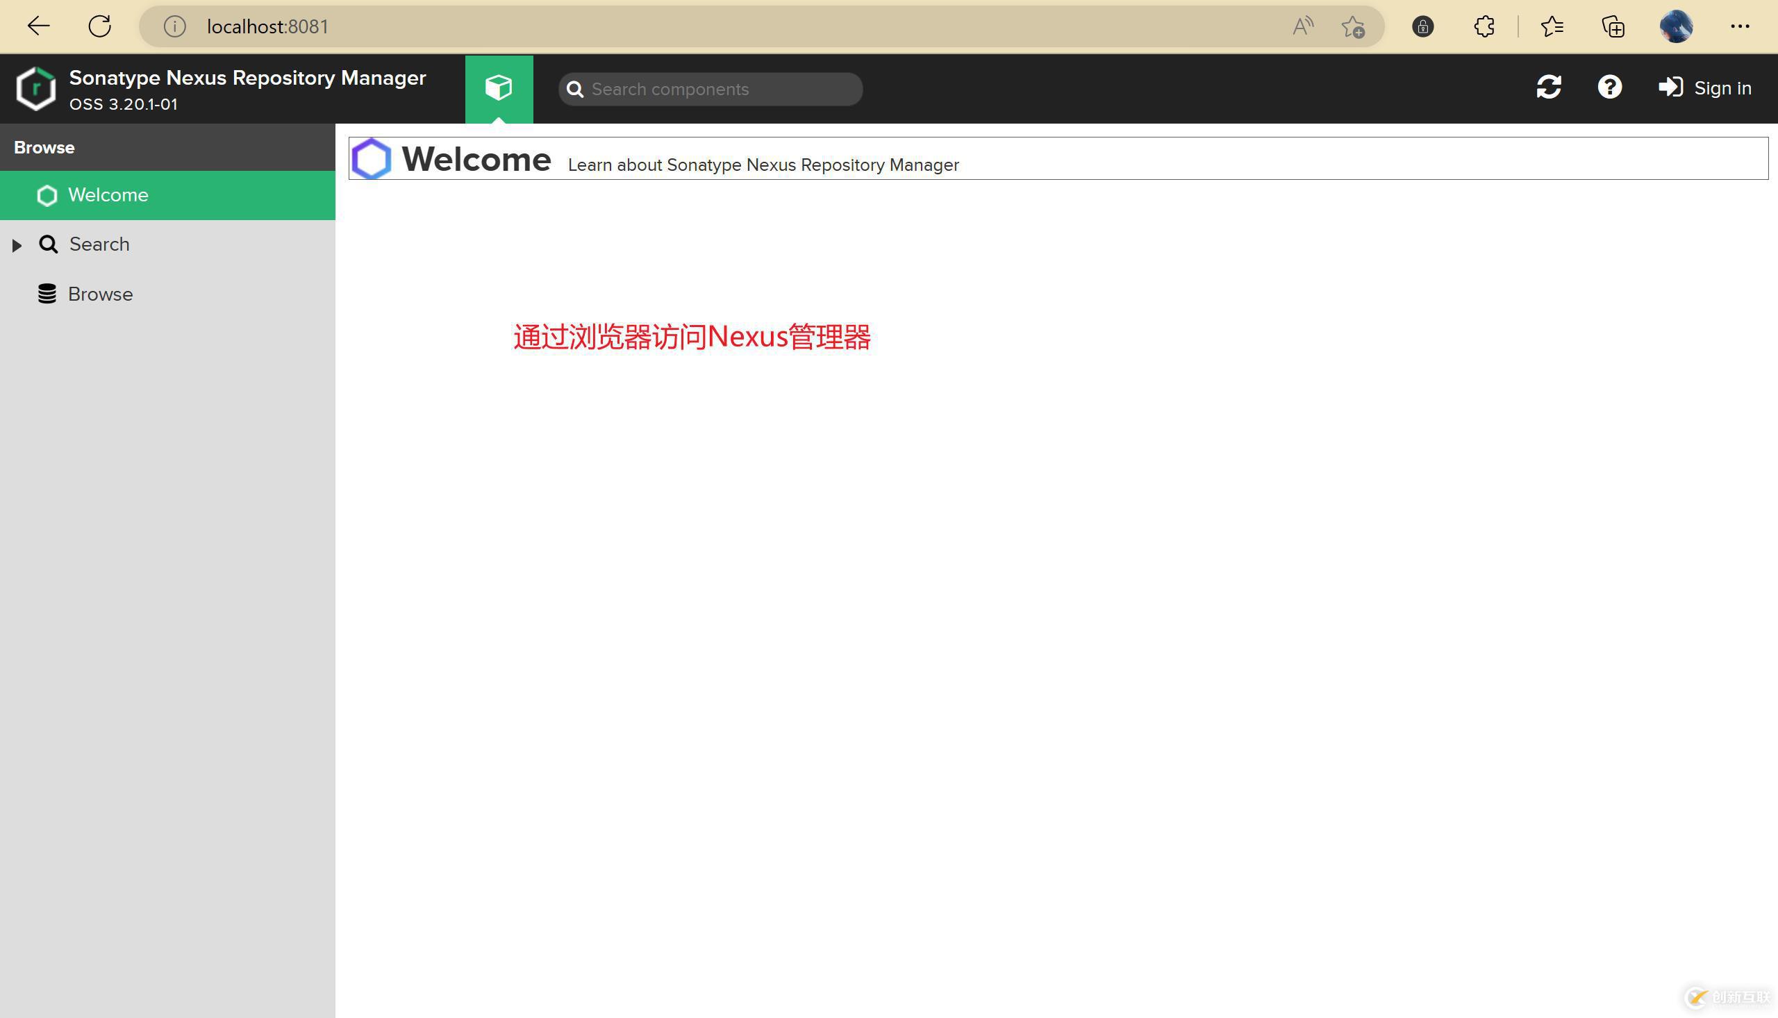
Task: View site information icon in address bar
Action: tap(175, 26)
